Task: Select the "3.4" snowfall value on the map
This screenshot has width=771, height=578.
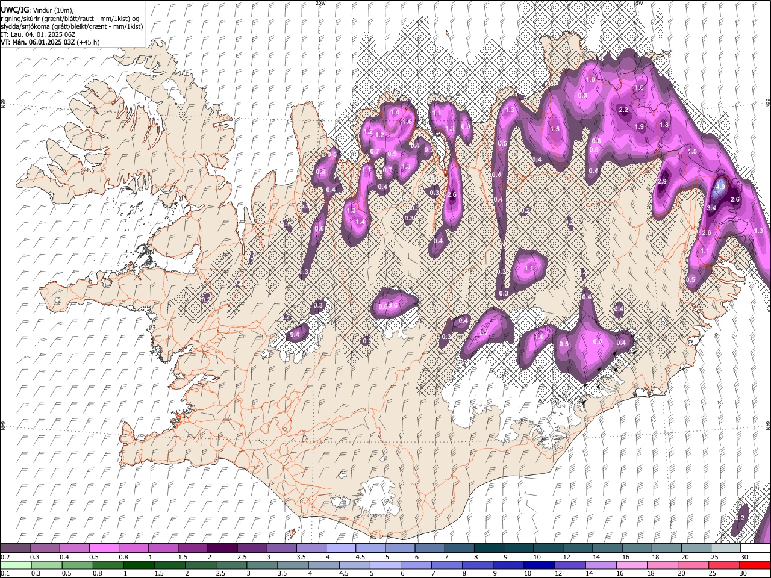Action: click(x=711, y=208)
